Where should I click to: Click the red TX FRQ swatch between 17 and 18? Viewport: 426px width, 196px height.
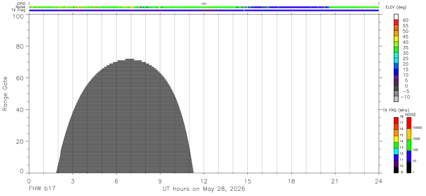pyautogui.click(x=396, y=120)
